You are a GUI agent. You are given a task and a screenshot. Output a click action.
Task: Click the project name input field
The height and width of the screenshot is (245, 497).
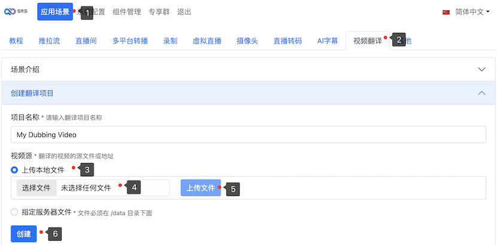point(249,134)
